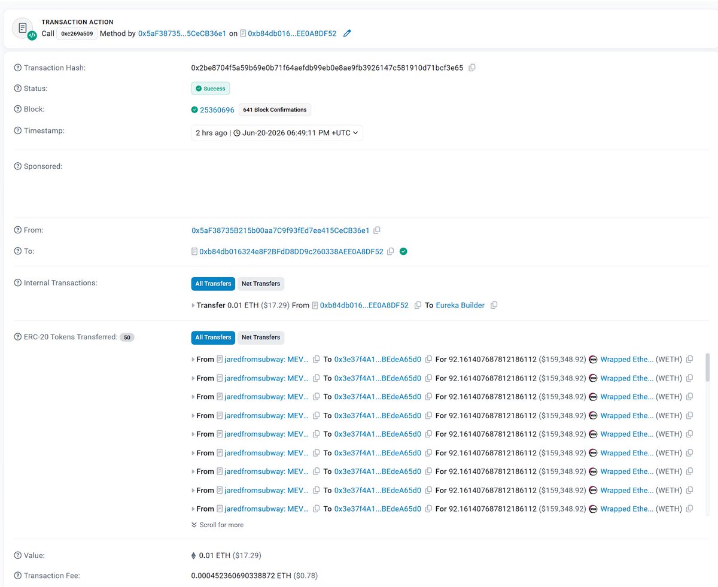Open the Eureka Builder link
This screenshot has height=587, width=718.
click(460, 305)
